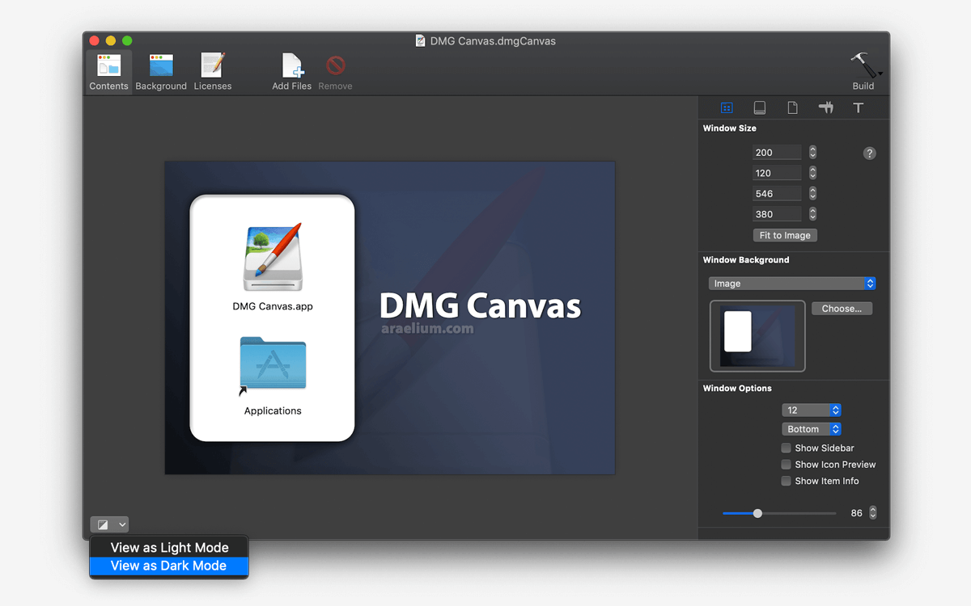Enable the Show Sidebar checkbox
Image resolution: width=971 pixels, height=606 pixels.
(x=786, y=448)
